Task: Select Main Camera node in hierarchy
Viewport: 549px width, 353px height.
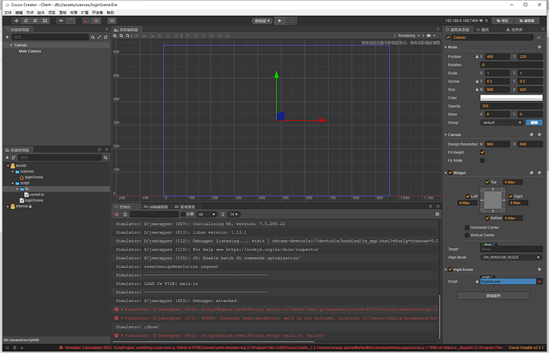Action: point(29,51)
